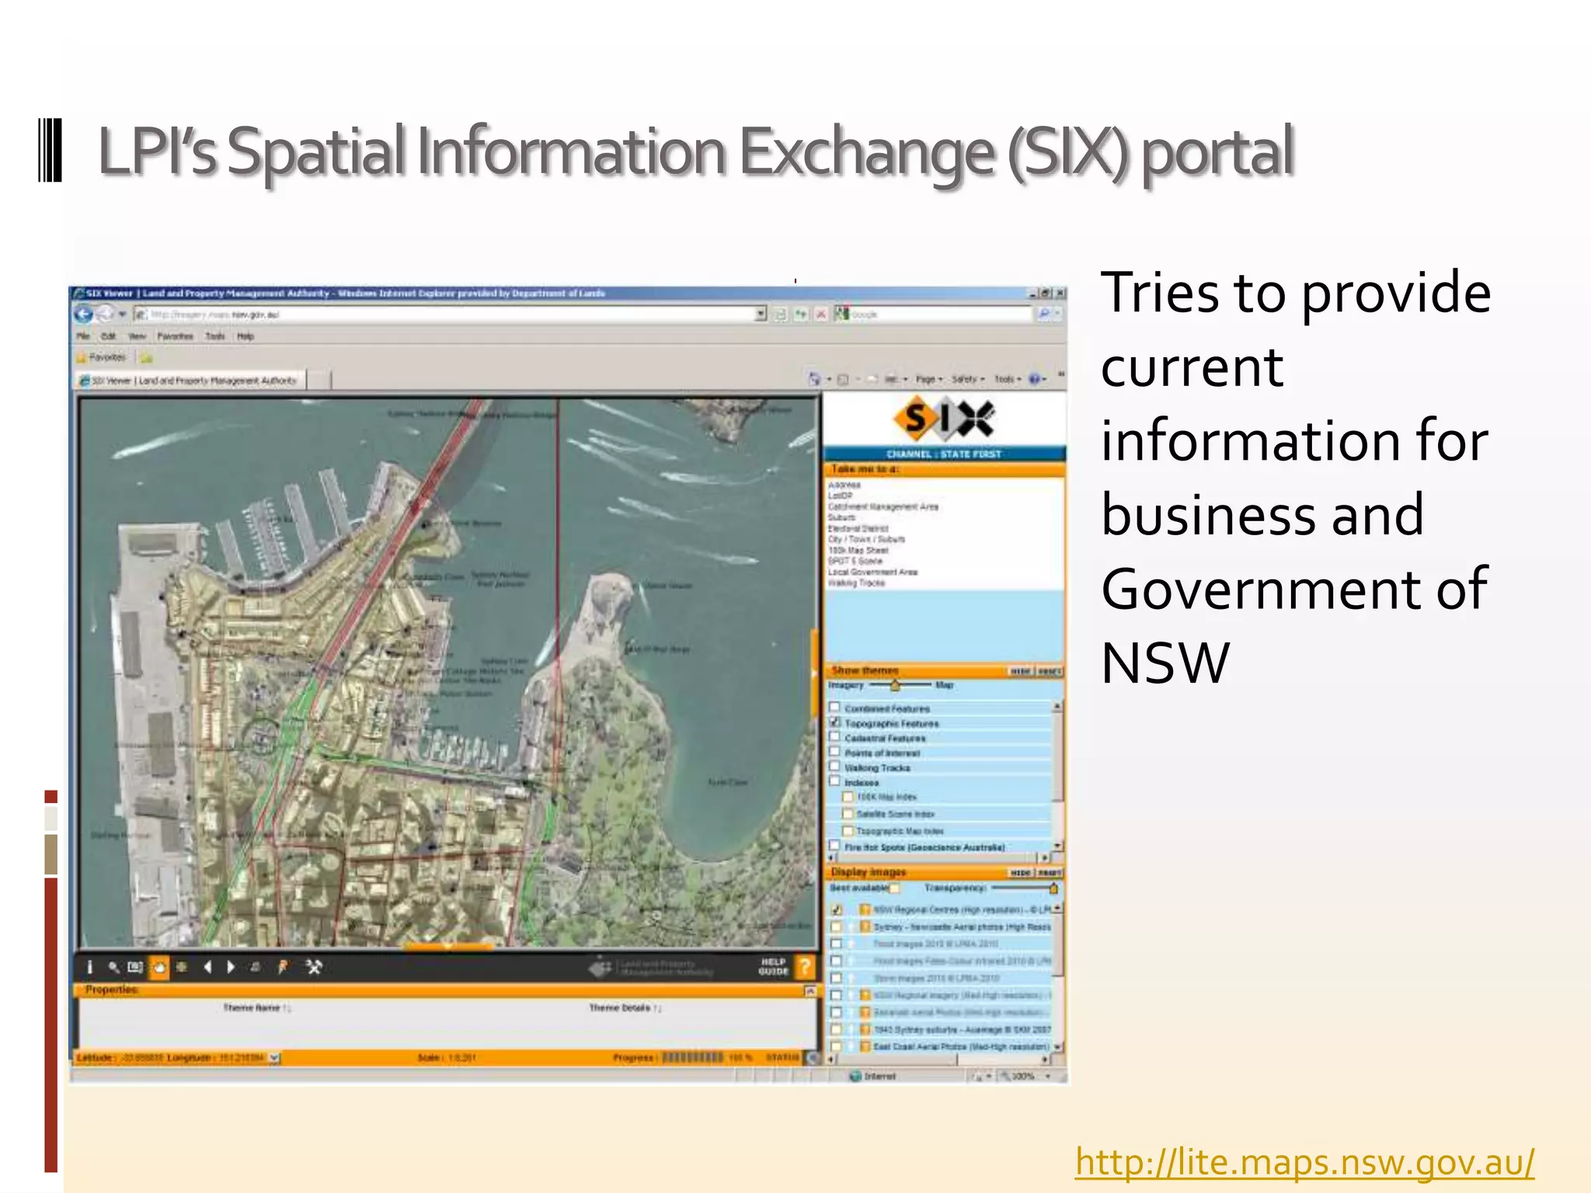Click the full extent icon in map toolbar
The image size is (1591, 1193).
[x=182, y=967]
